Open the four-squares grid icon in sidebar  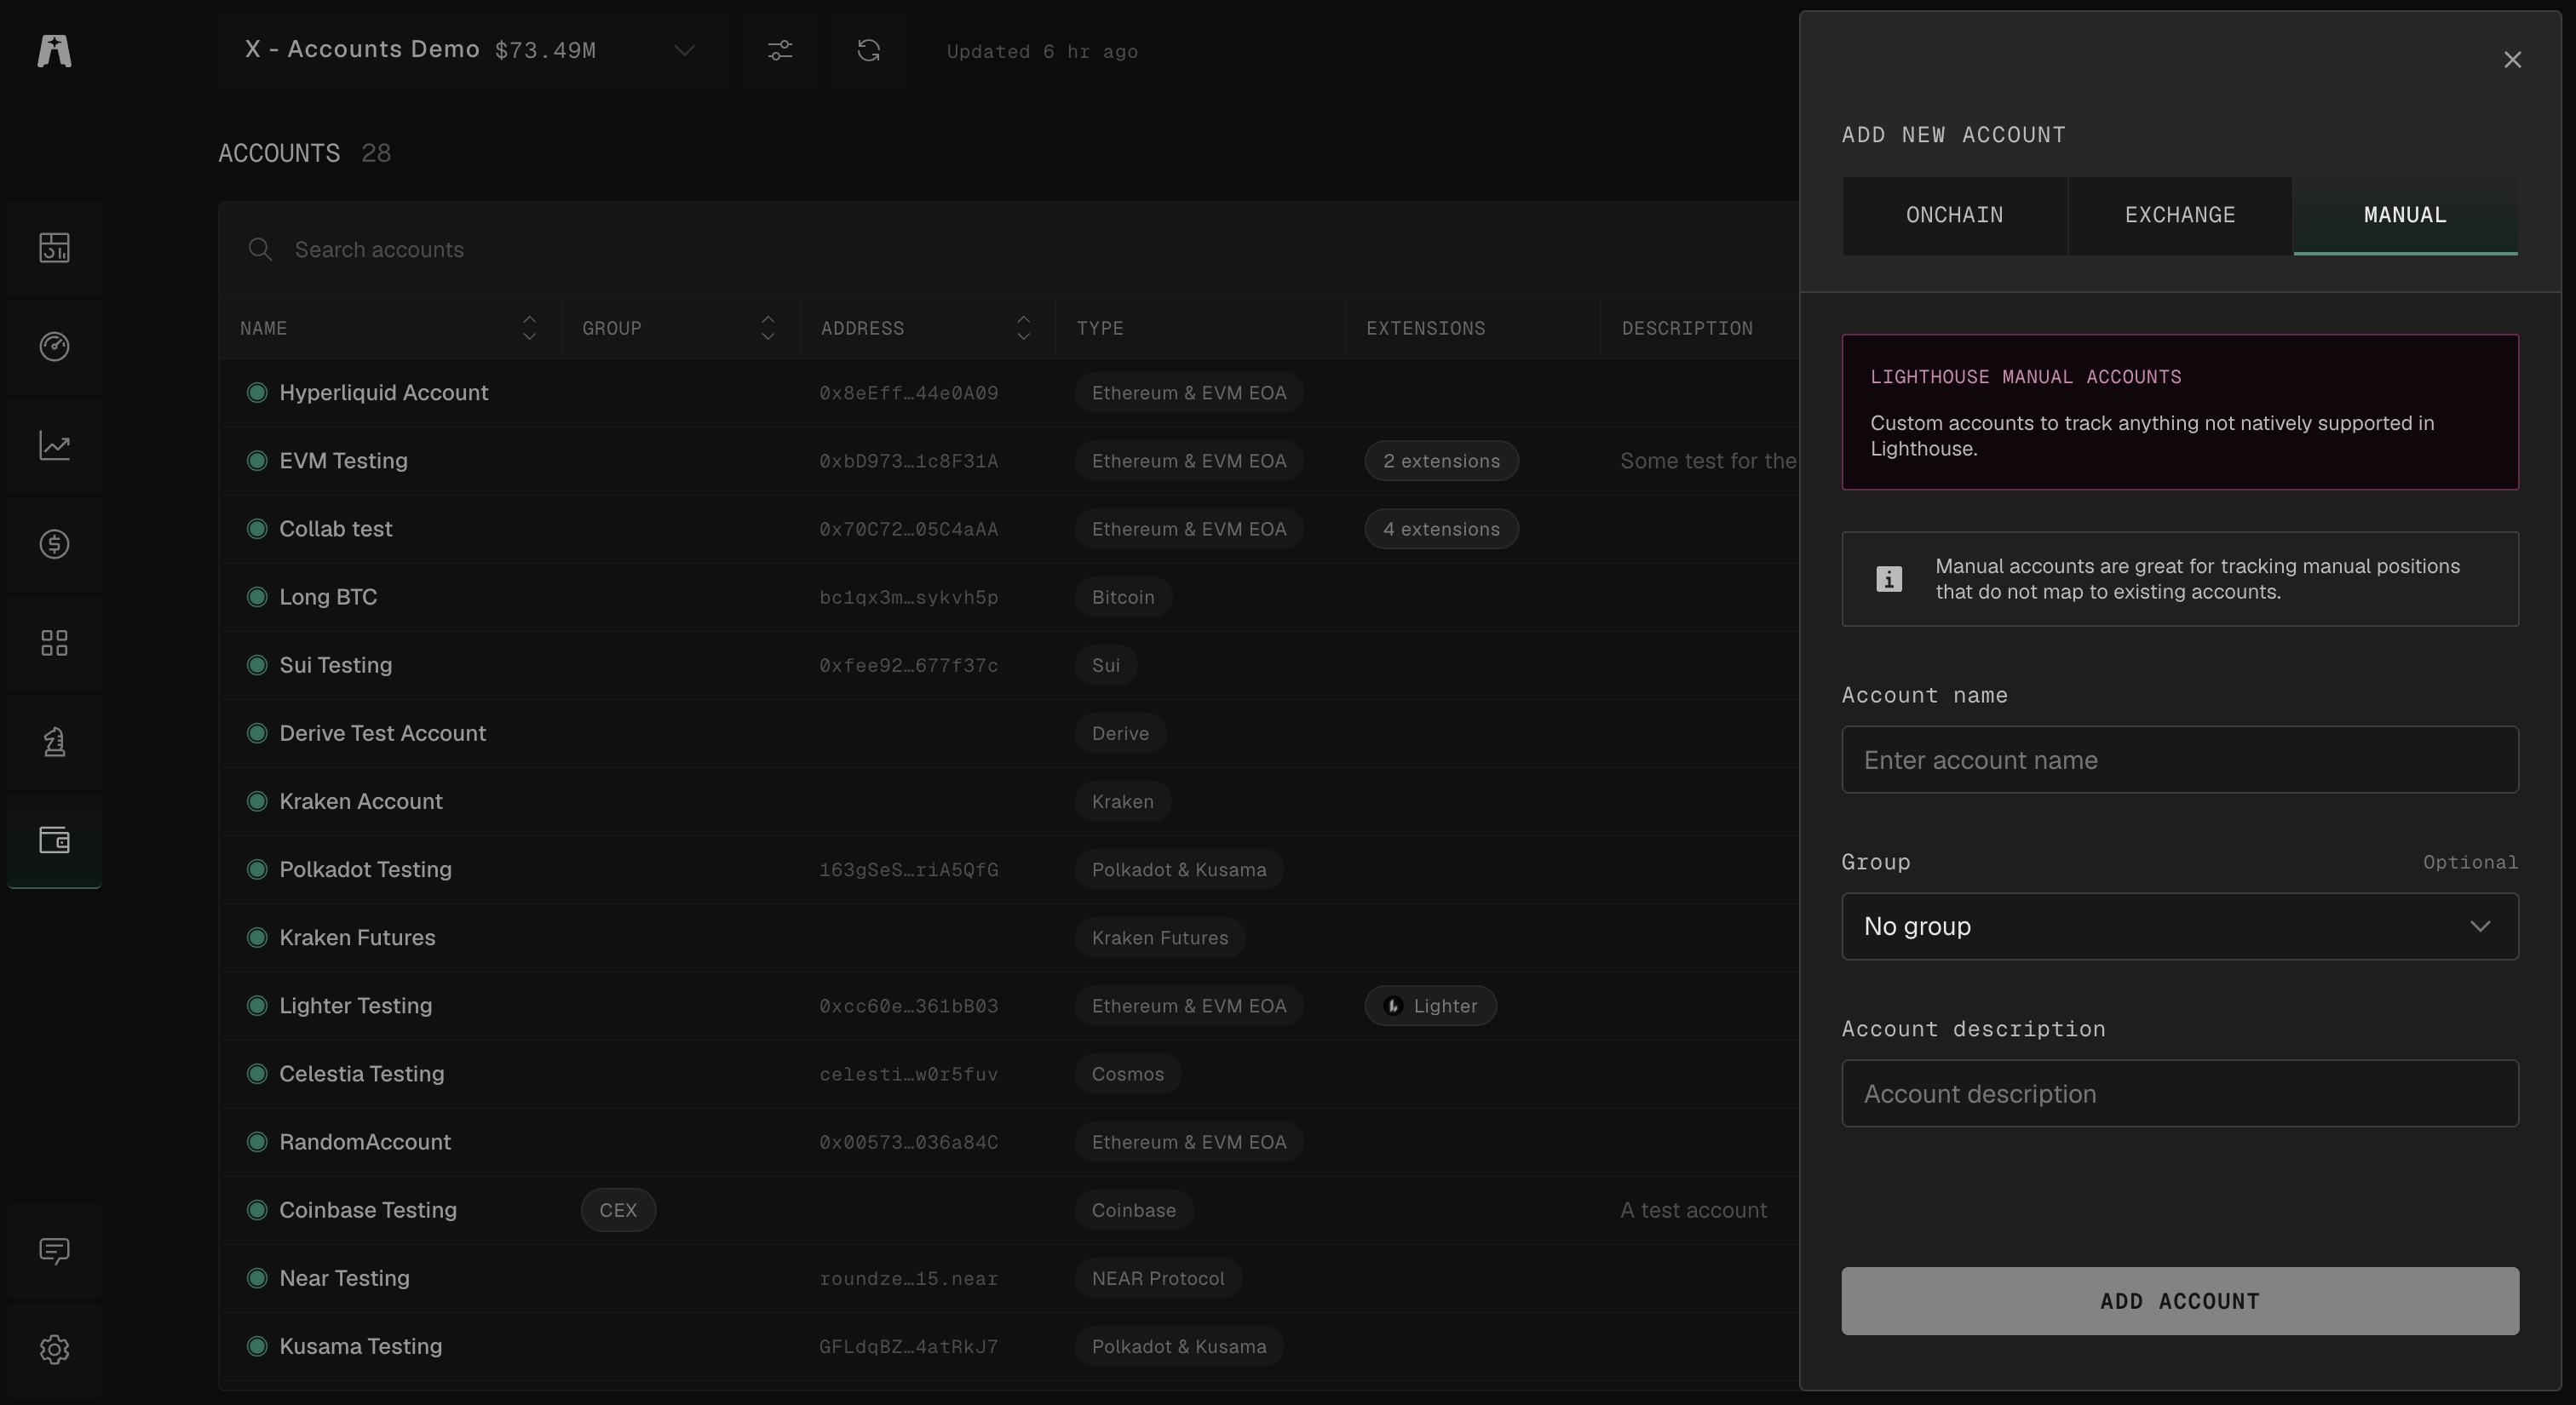pyautogui.click(x=54, y=644)
